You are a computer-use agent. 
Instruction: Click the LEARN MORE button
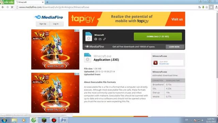(x=174, y=47)
